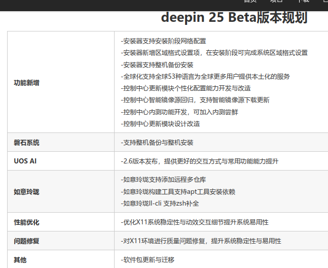Click the line about apt工具安装依赖
Image resolution: width=328 pixels, height=268 pixels.
[178, 191]
